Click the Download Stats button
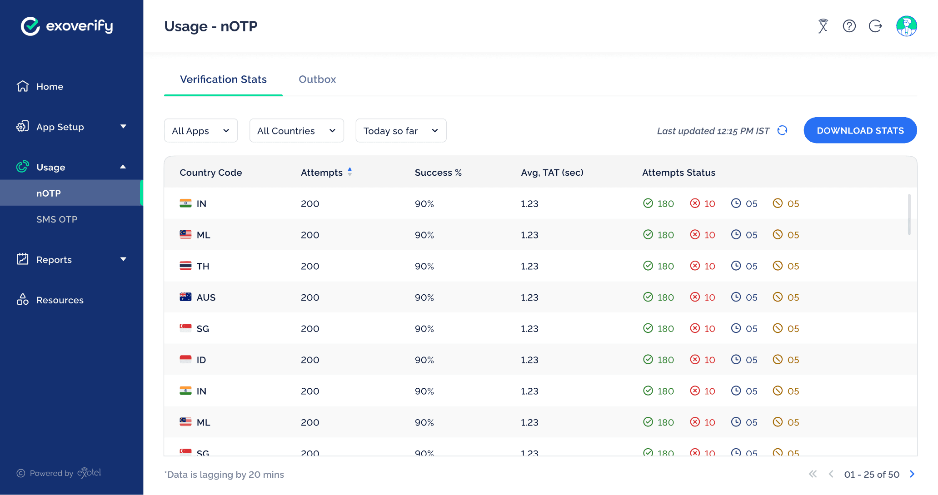The image size is (938, 495). [860, 131]
